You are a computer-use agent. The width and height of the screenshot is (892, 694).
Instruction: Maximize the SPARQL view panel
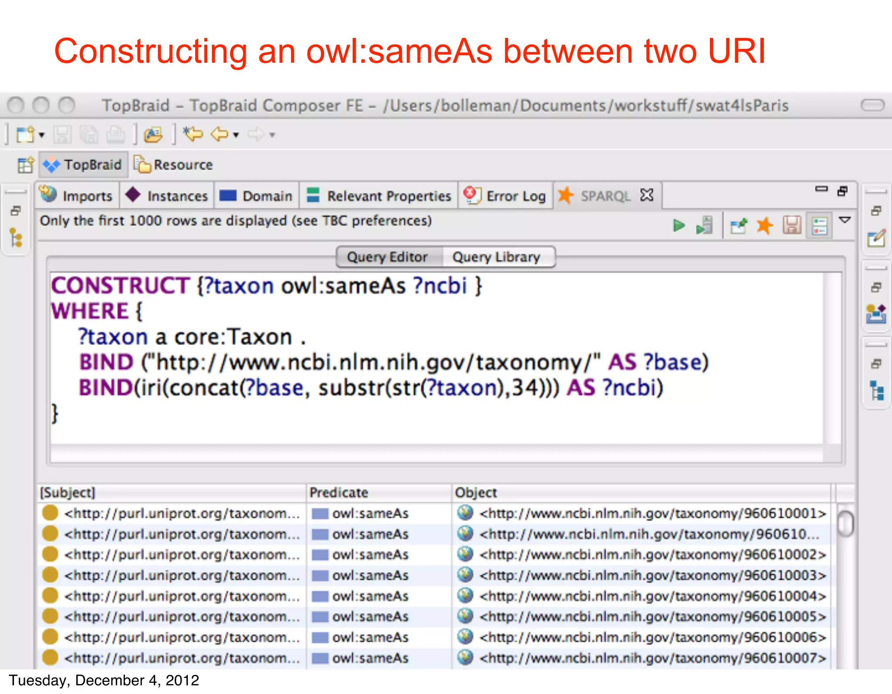pos(843,191)
